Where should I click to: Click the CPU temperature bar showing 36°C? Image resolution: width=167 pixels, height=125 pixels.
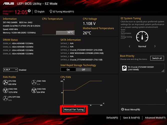pyautogui.click(x=65, y=33)
